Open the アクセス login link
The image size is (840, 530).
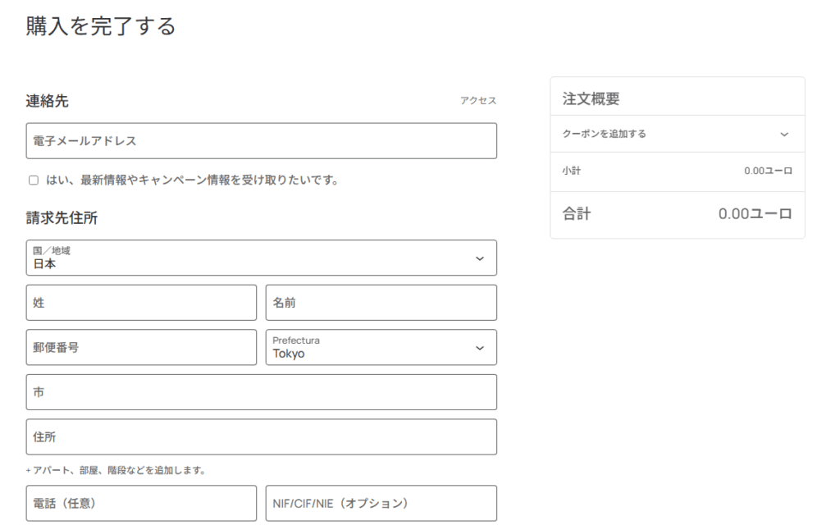click(478, 101)
